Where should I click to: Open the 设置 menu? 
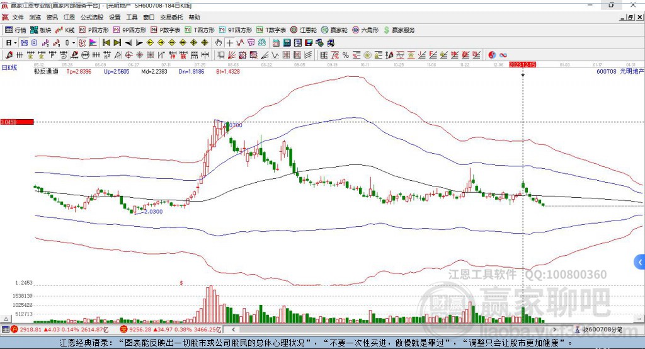pos(115,17)
